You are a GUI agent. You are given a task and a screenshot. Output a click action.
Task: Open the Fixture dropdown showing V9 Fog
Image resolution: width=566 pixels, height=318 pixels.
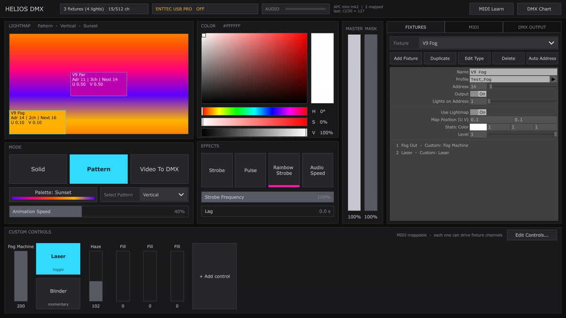click(x=488, y=43)
